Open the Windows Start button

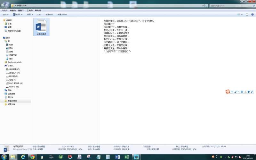coord(4,157)
